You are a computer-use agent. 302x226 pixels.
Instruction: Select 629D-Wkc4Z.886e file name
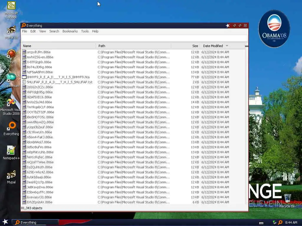40,172
